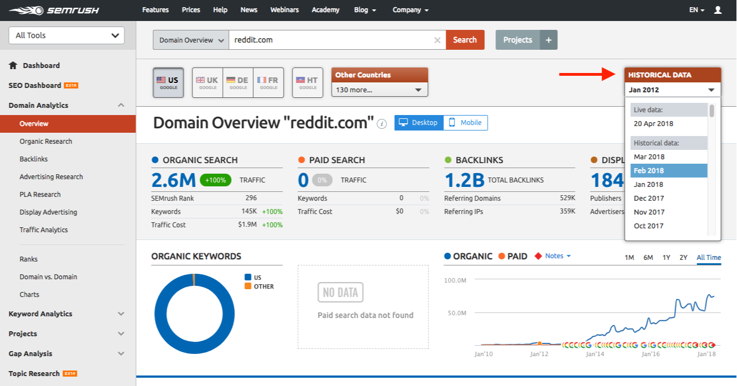
Task: Choose Jan 2018 from historical data
Action: 649,184
